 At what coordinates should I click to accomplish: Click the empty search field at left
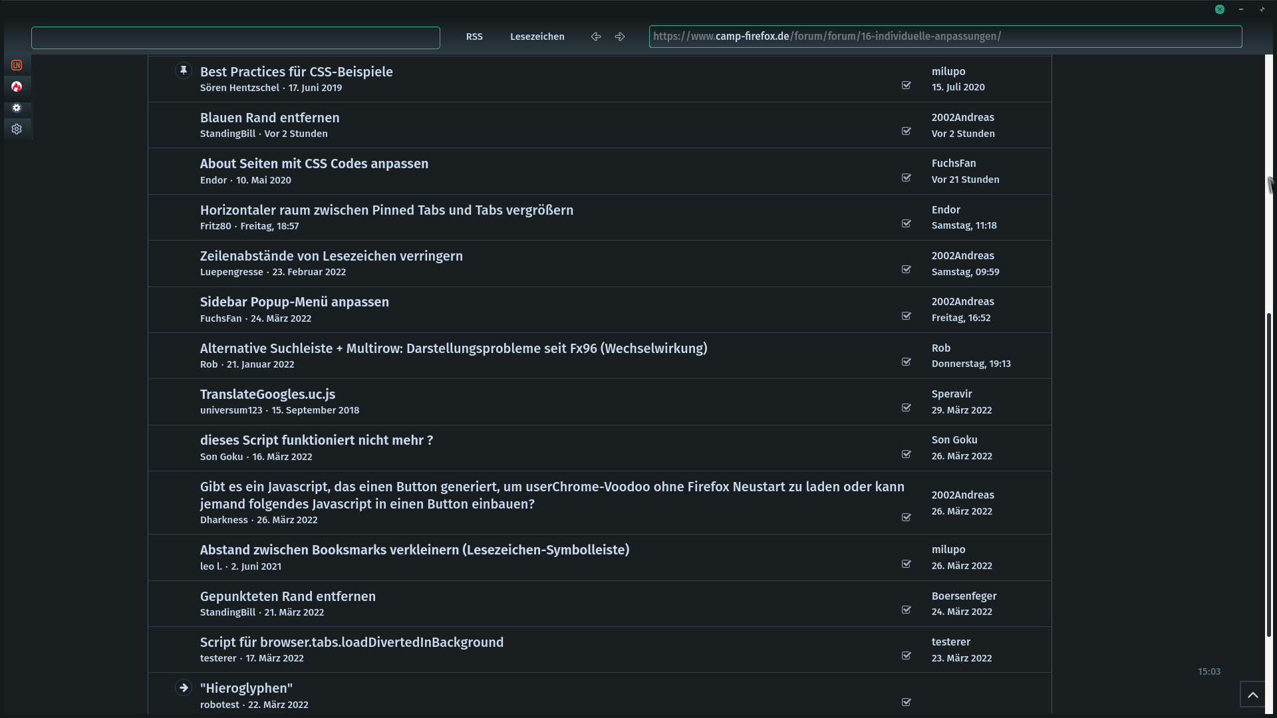[235, 38]
